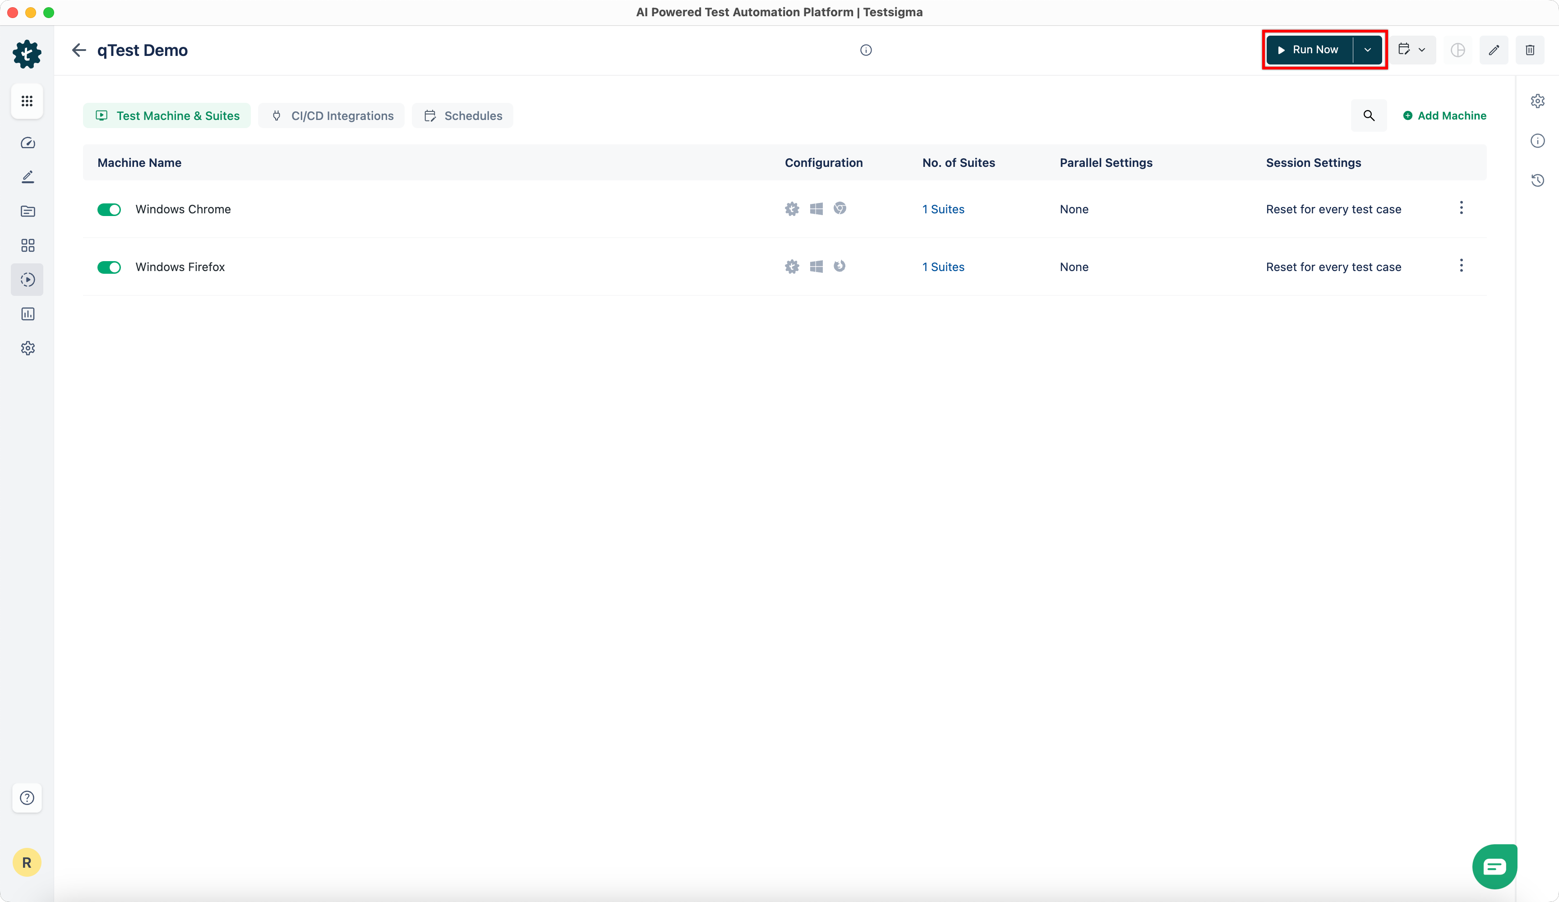
Task: Switch to the CI/CD Integrations tab
Action: point(331,116)
